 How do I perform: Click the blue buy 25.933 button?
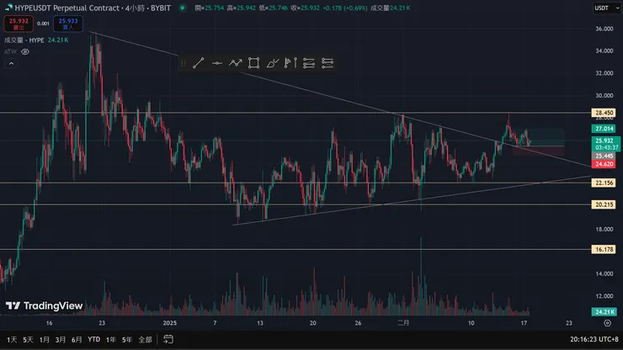coord(68,24)
